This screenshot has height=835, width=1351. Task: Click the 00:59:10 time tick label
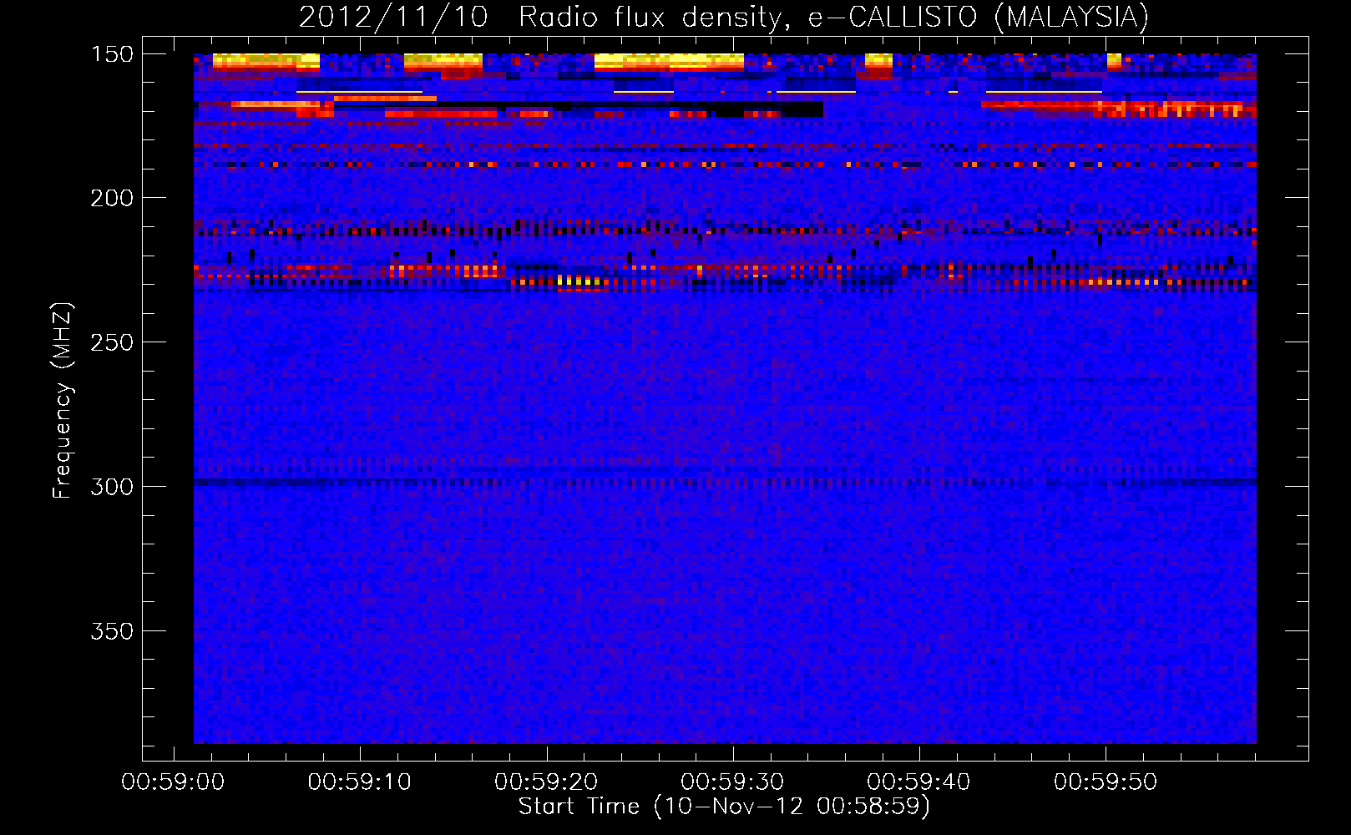point(360,782)
